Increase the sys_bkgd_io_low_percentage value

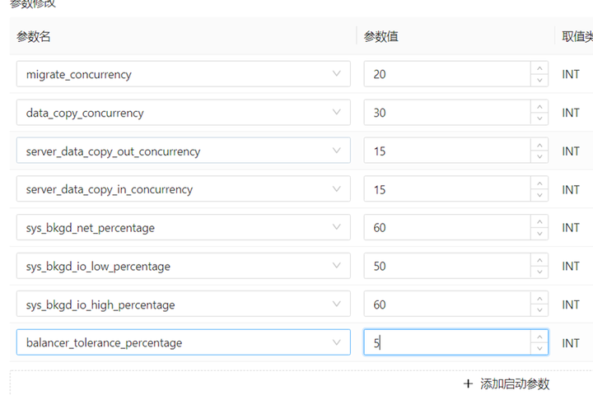tap(539, 260)
